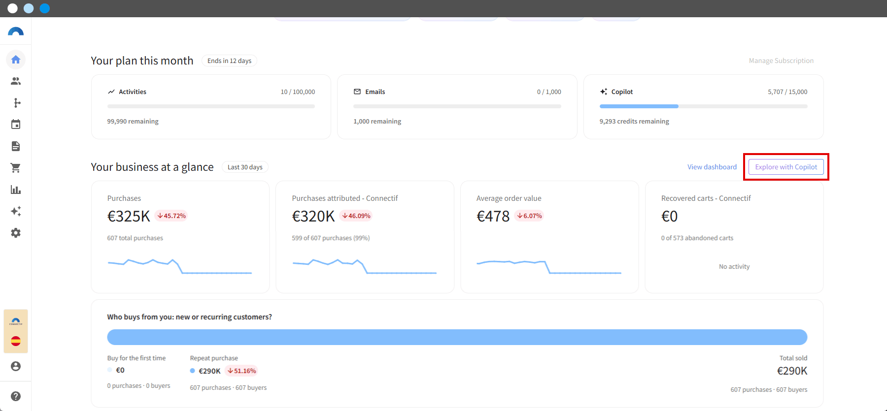Click the Ends in 12 days badge

pyautogui.click(x=229, y=61)
